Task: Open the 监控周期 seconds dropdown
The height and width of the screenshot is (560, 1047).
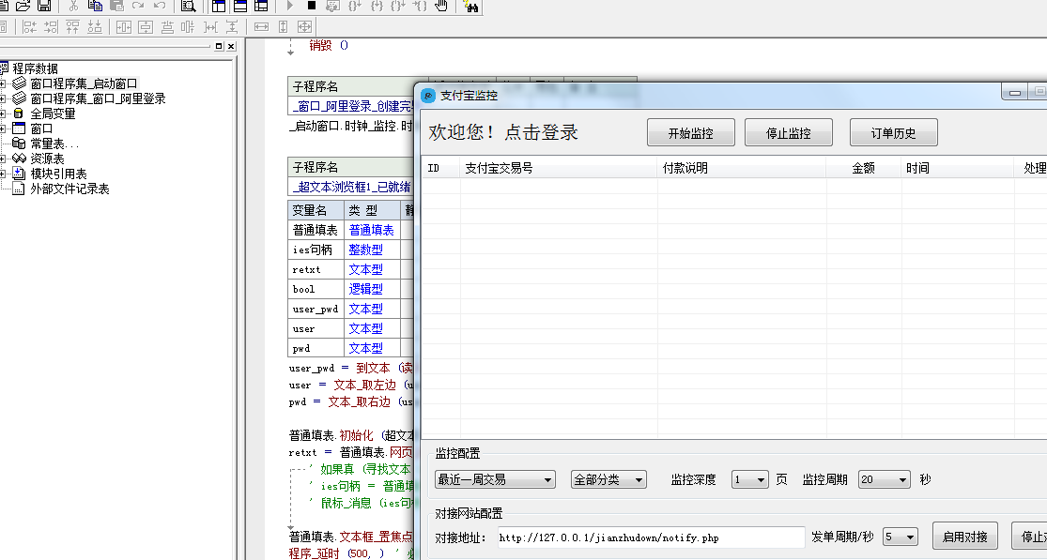Action: [x=884, y=479]
